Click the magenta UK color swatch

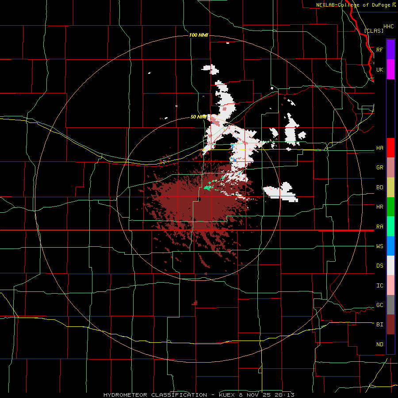click(x=390, y=69)
